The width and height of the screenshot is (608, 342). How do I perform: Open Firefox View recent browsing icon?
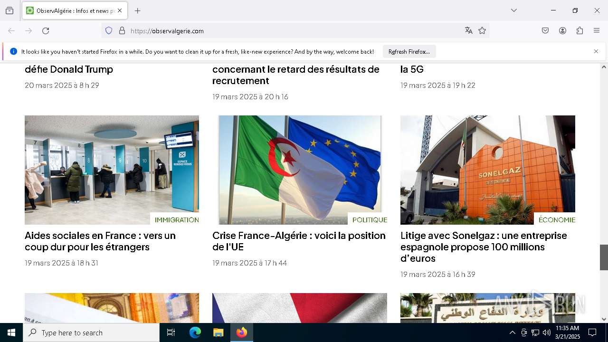point(9,10)
